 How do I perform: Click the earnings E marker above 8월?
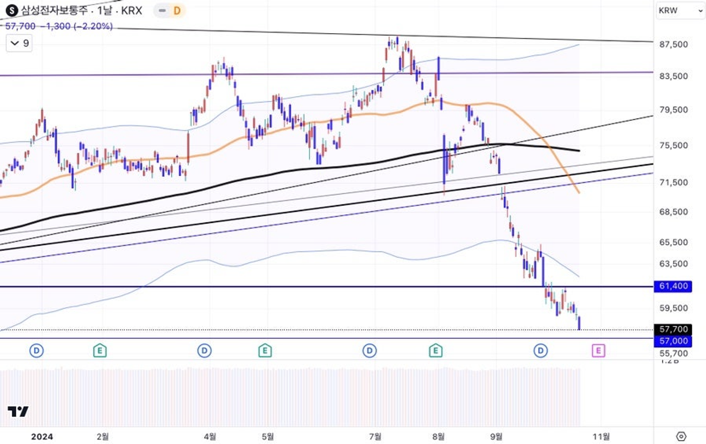coord(436,350)
